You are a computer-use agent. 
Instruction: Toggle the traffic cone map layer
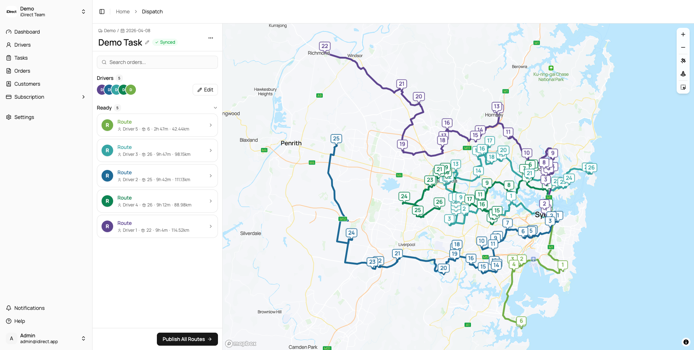[683, 74]
